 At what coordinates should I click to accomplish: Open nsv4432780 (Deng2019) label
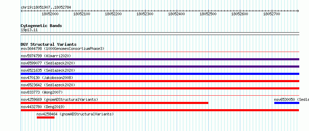[x=43, y=107]
